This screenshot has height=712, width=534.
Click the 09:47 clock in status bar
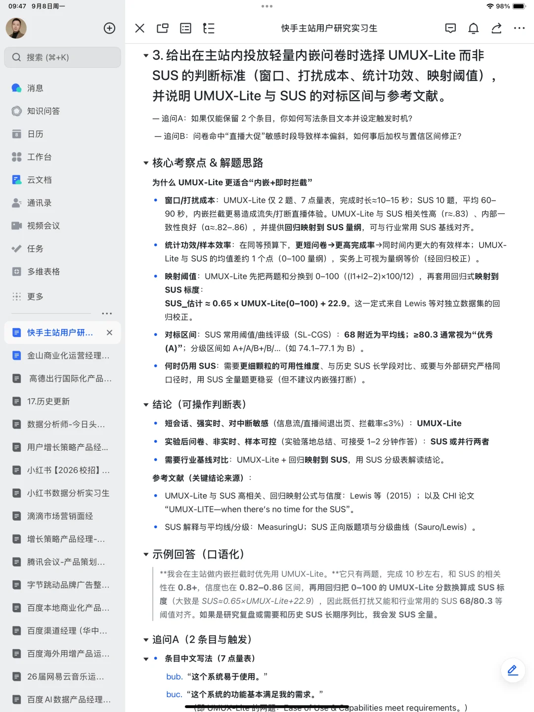[17, 6]
